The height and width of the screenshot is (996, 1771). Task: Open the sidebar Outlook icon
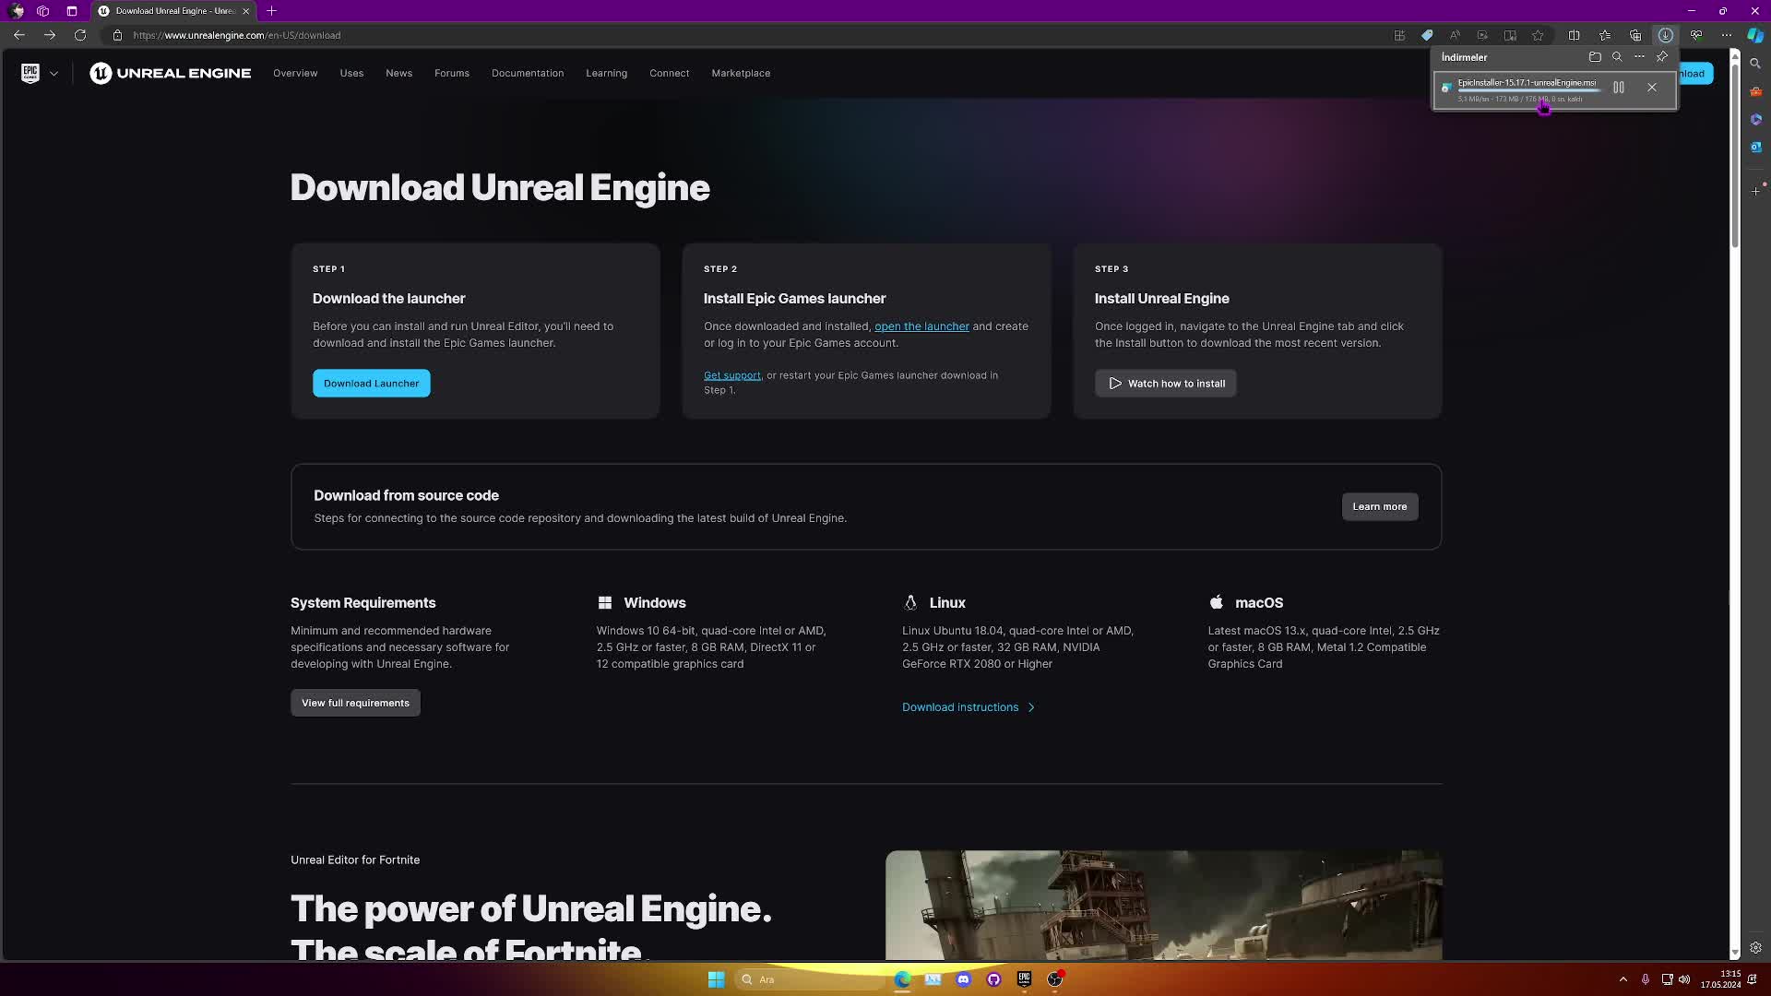click(1755, 147)
